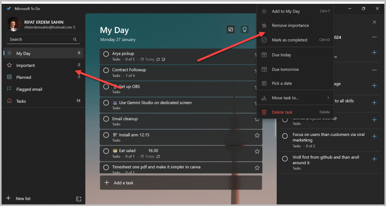Complete the Timesheet one pdf task

click(106, 168)
